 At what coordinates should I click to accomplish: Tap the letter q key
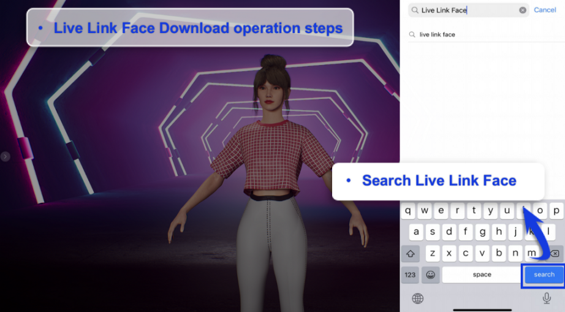tap(408, 211)
